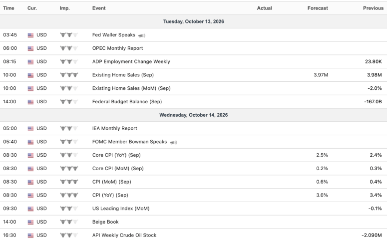Click the Tuesday, October 13, 2026 date header
The image size is (387, 239).
tap(194, 21)
